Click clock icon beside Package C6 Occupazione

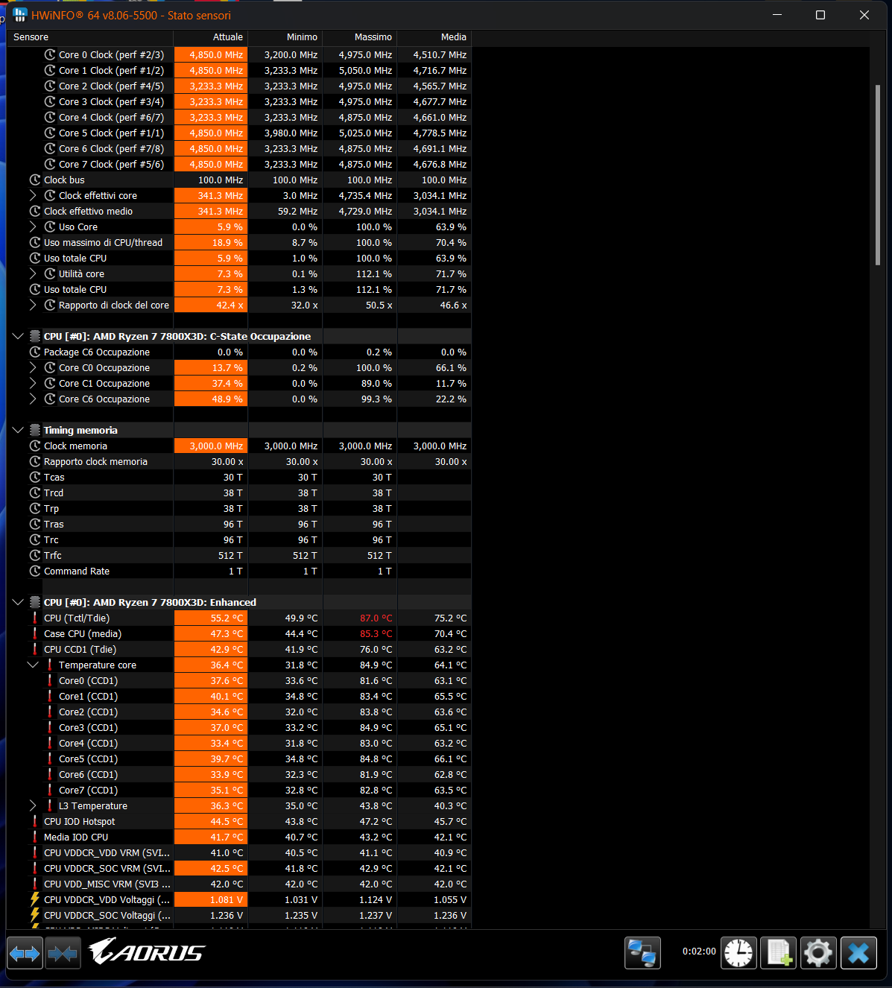point(35,352)
